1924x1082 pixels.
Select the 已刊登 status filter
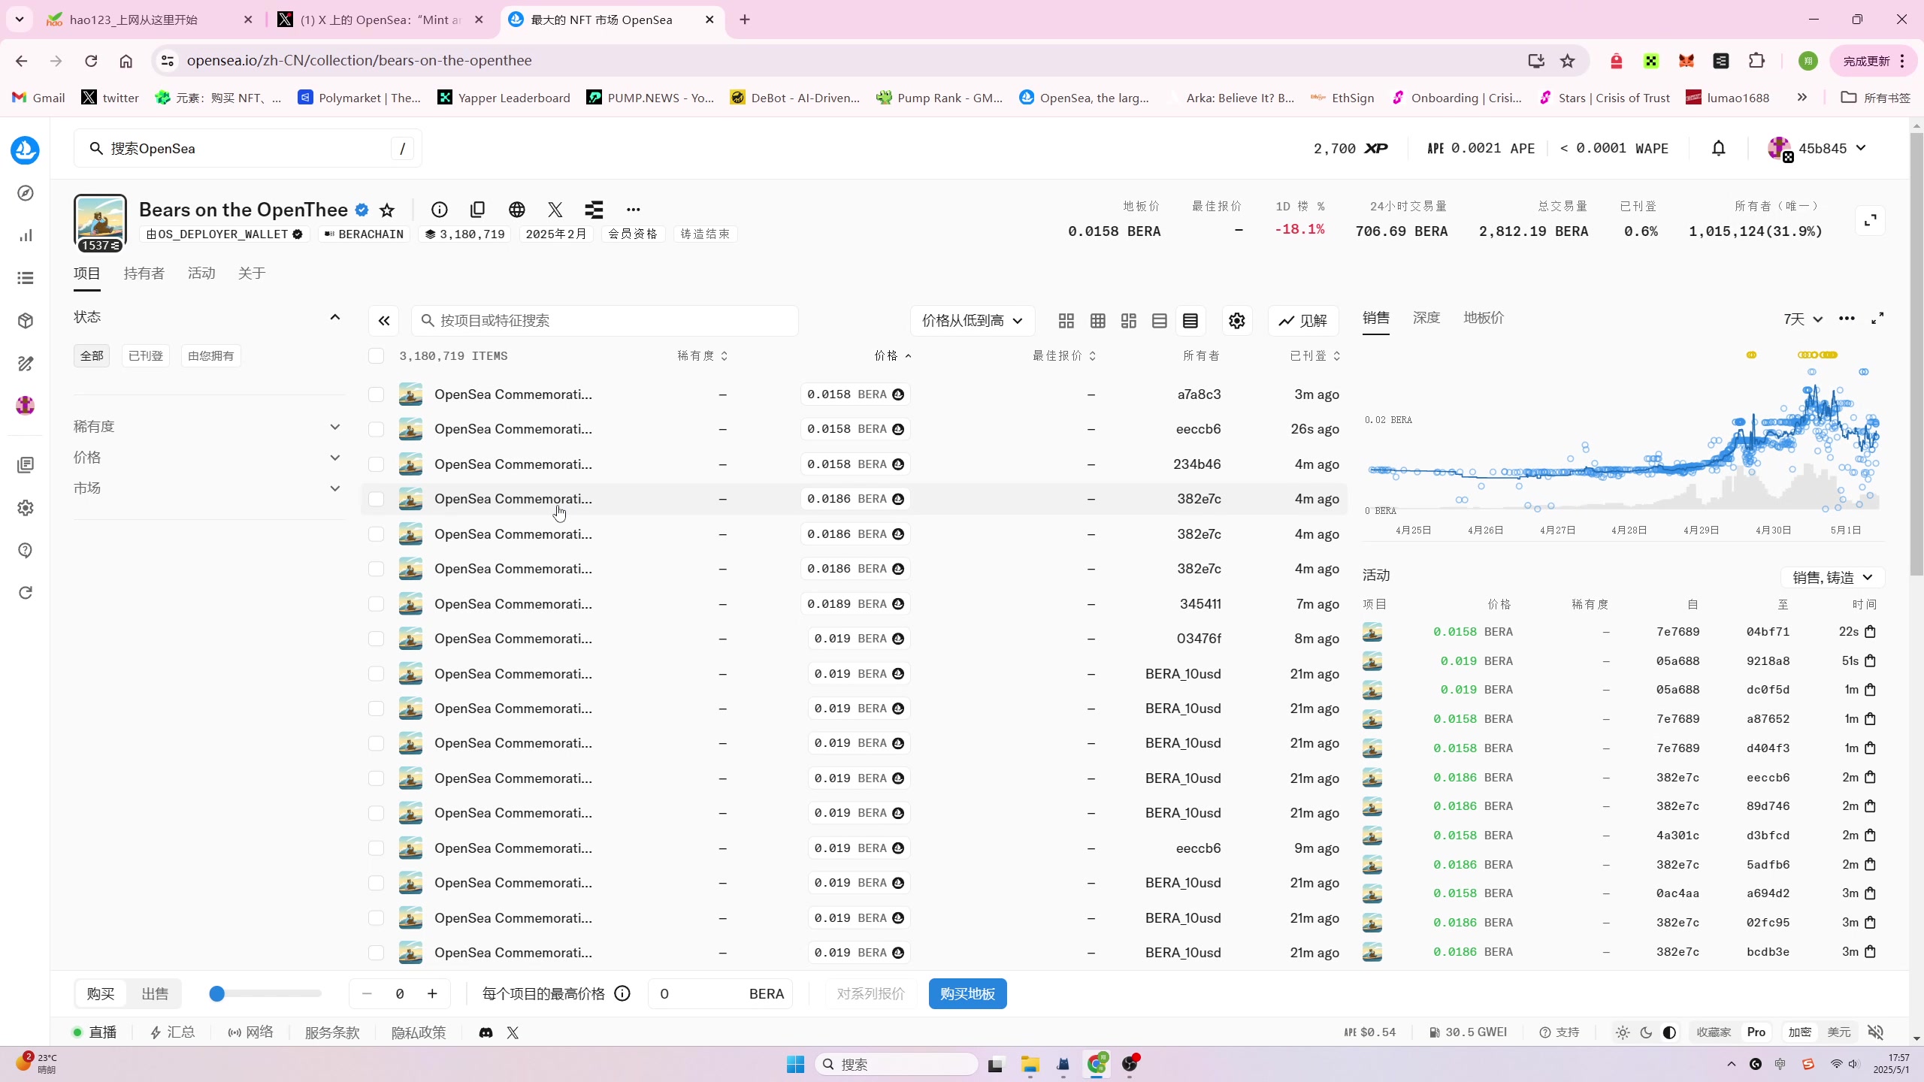[x=146, y=356]
